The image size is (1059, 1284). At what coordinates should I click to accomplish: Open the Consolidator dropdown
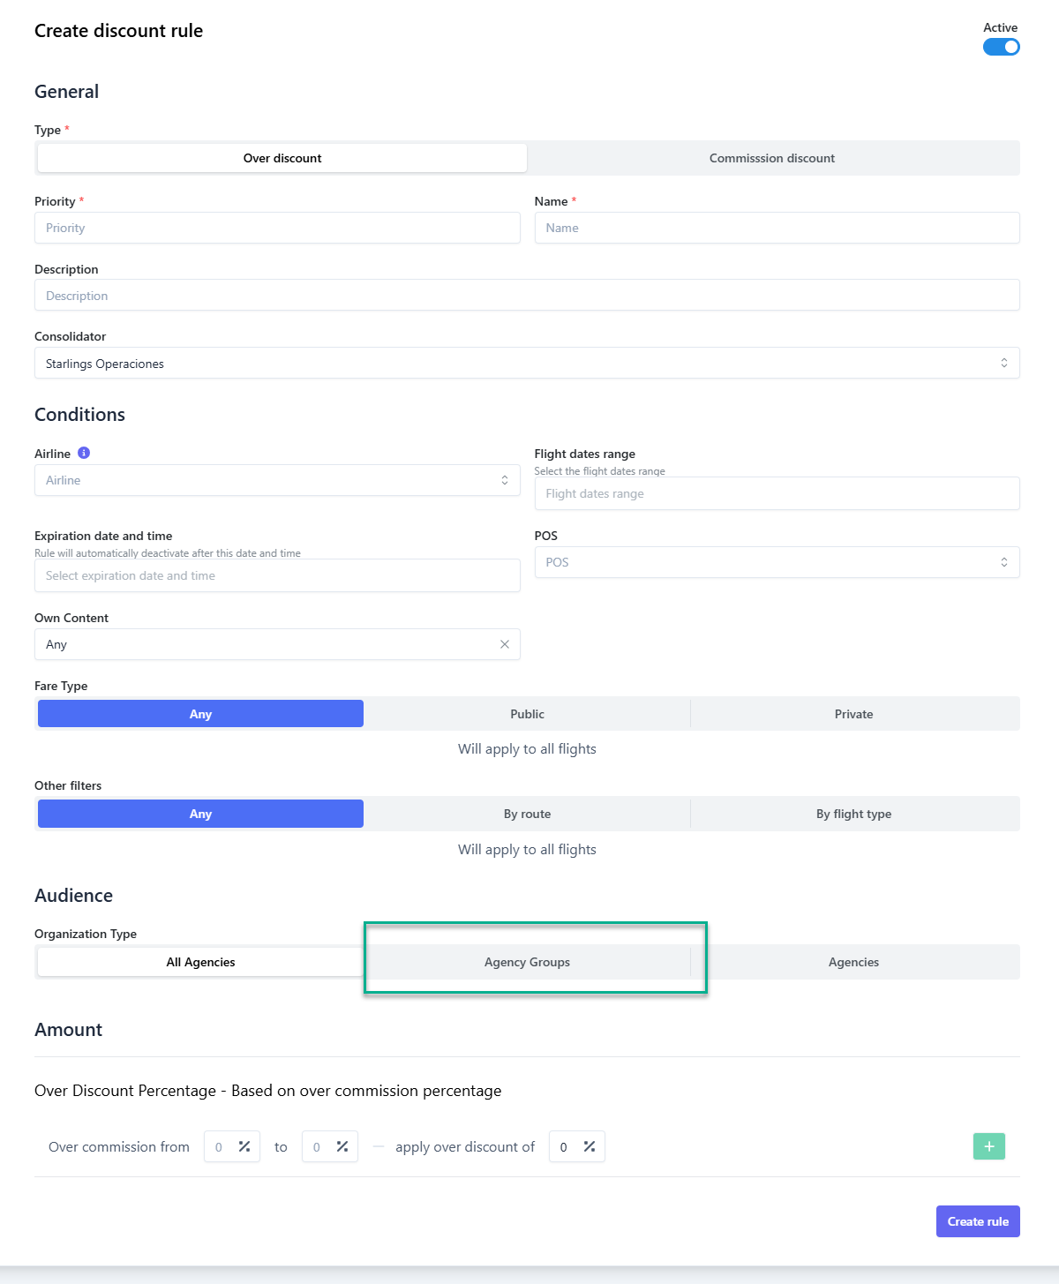point(527,364)
